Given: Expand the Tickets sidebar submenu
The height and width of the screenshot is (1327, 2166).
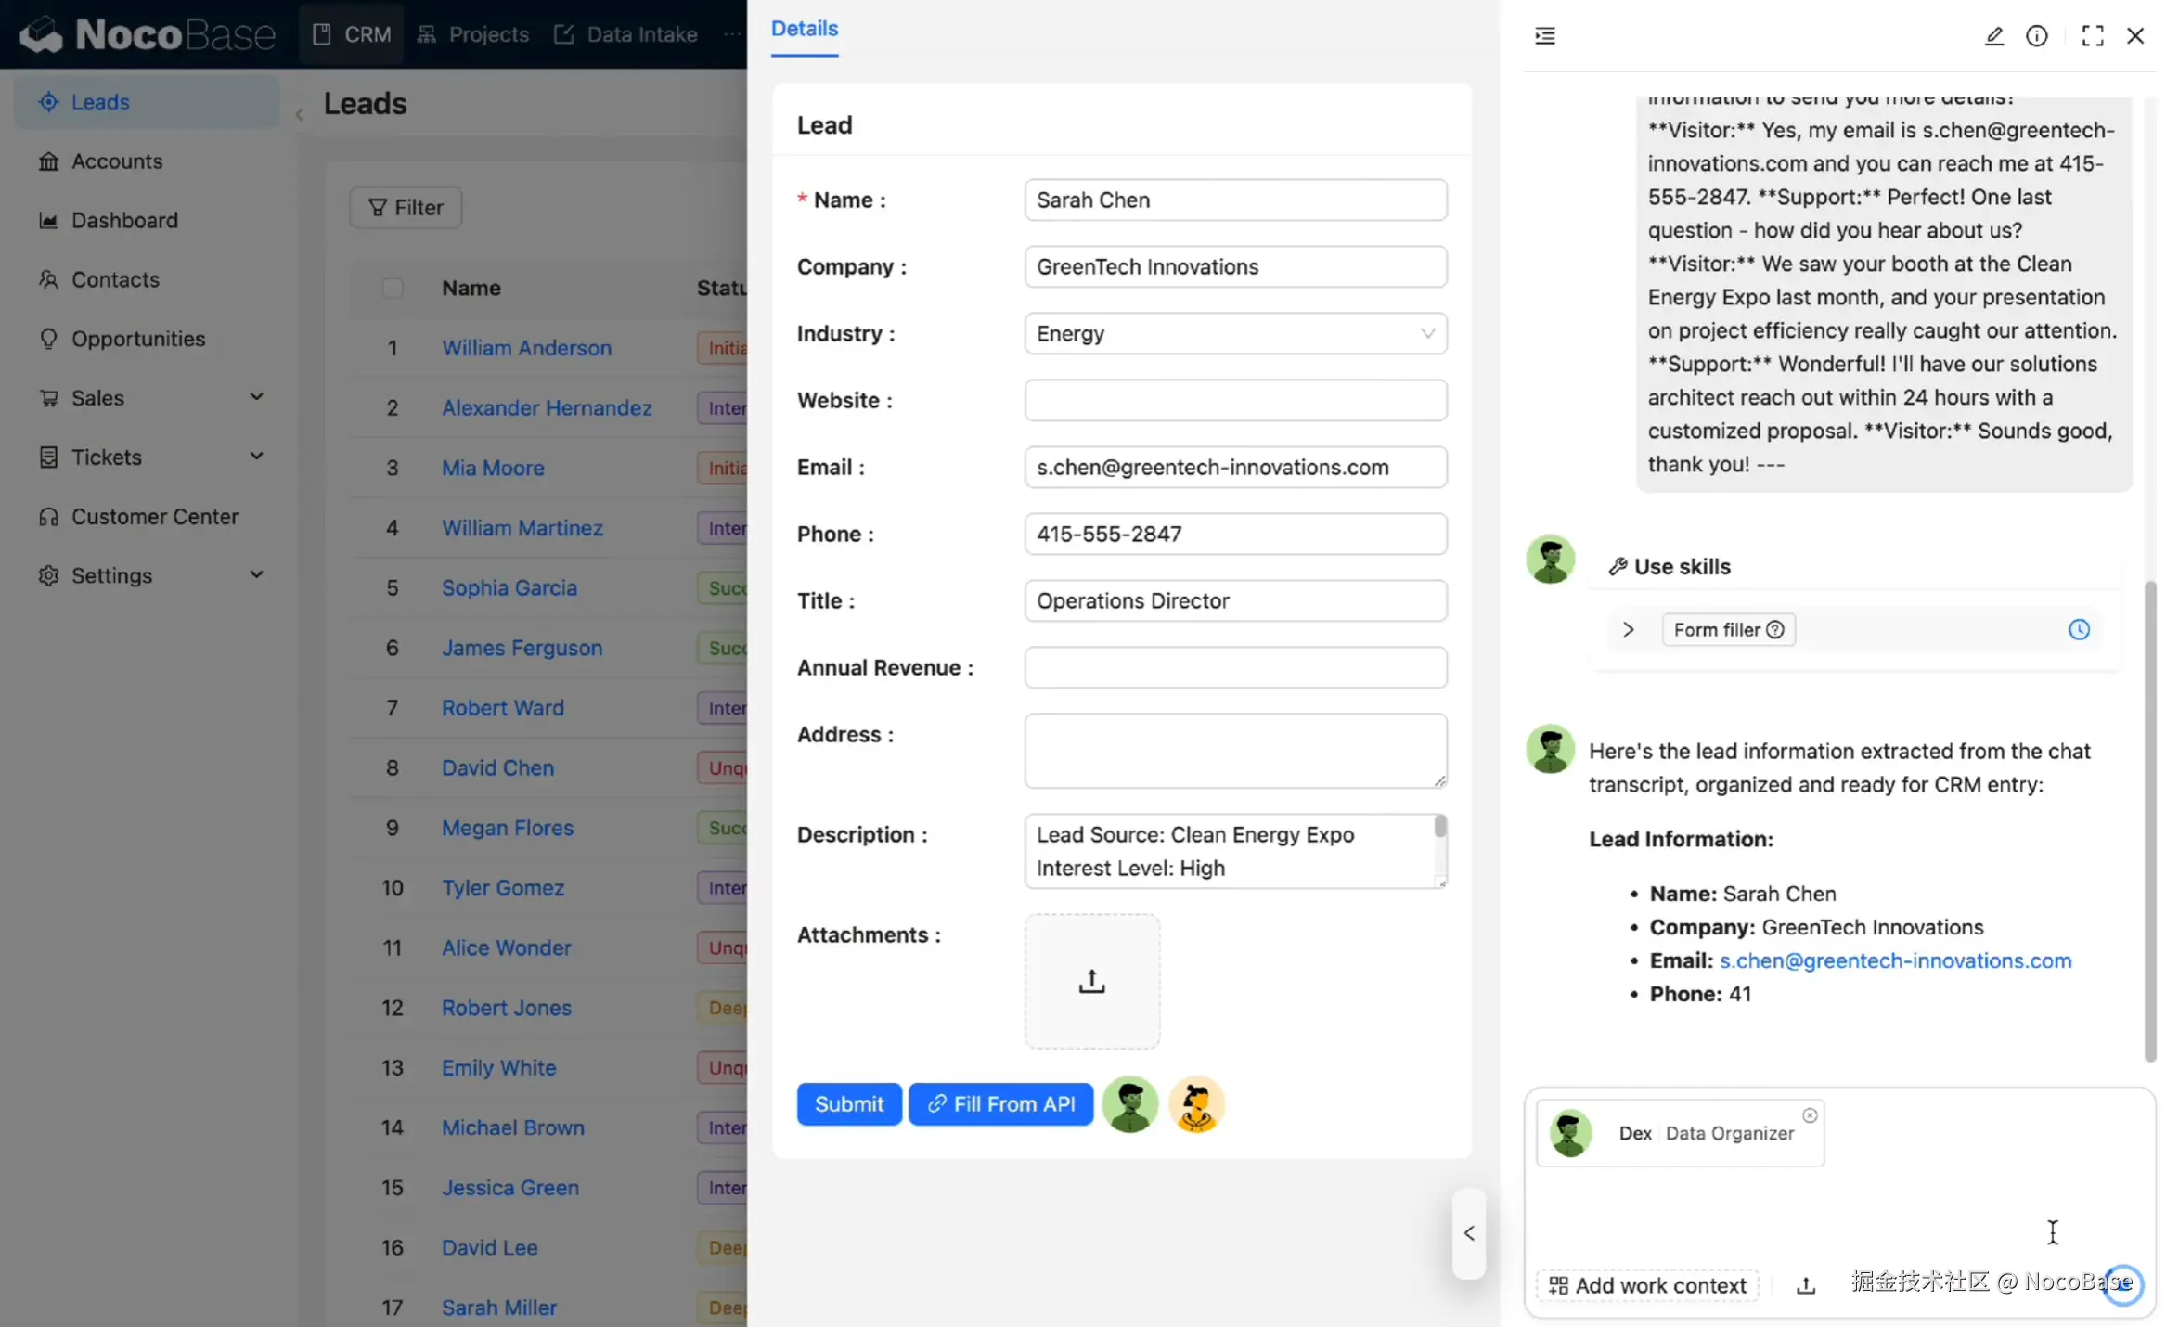Looking at the screenshot, I should pos(148,457).
